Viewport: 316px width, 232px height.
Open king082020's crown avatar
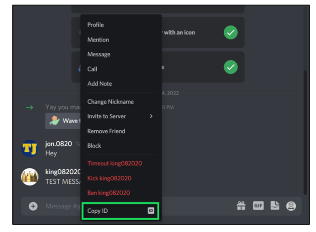tap(30, 177)
